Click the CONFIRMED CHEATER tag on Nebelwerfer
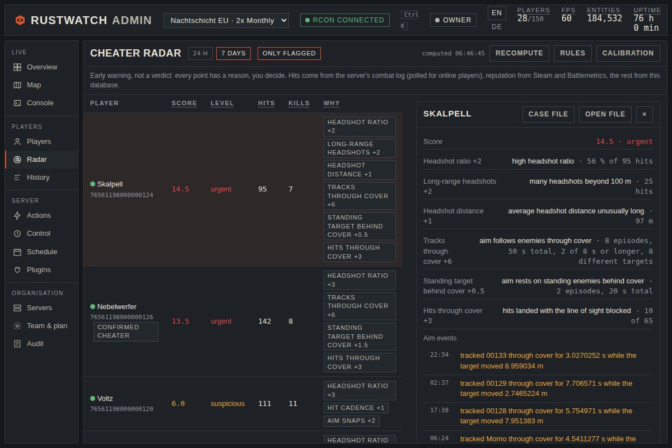The height and width of the screenshot is (448, 672). [x=126, y=332]
